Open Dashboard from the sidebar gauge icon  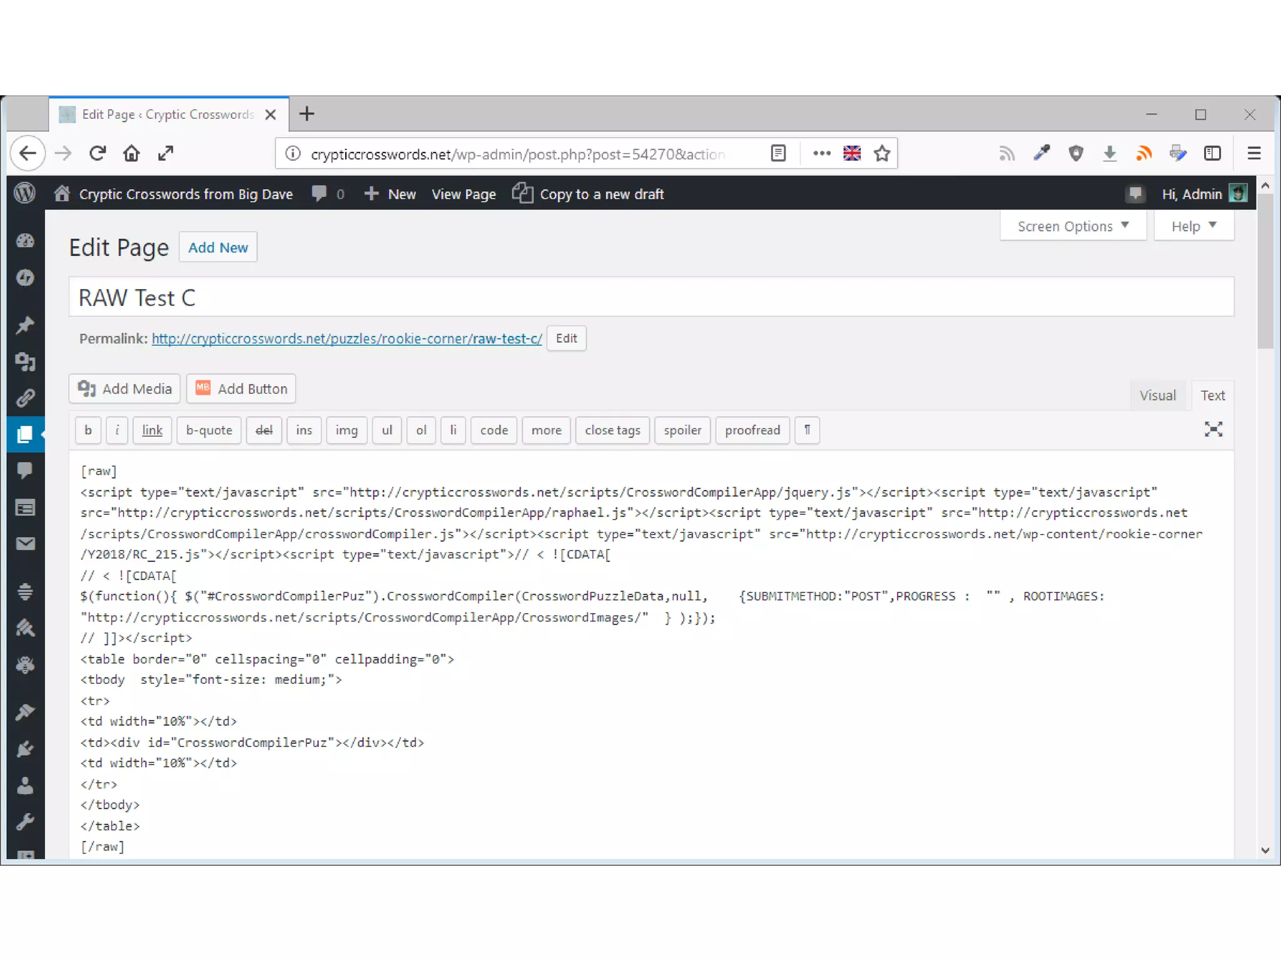pos(25,241)
